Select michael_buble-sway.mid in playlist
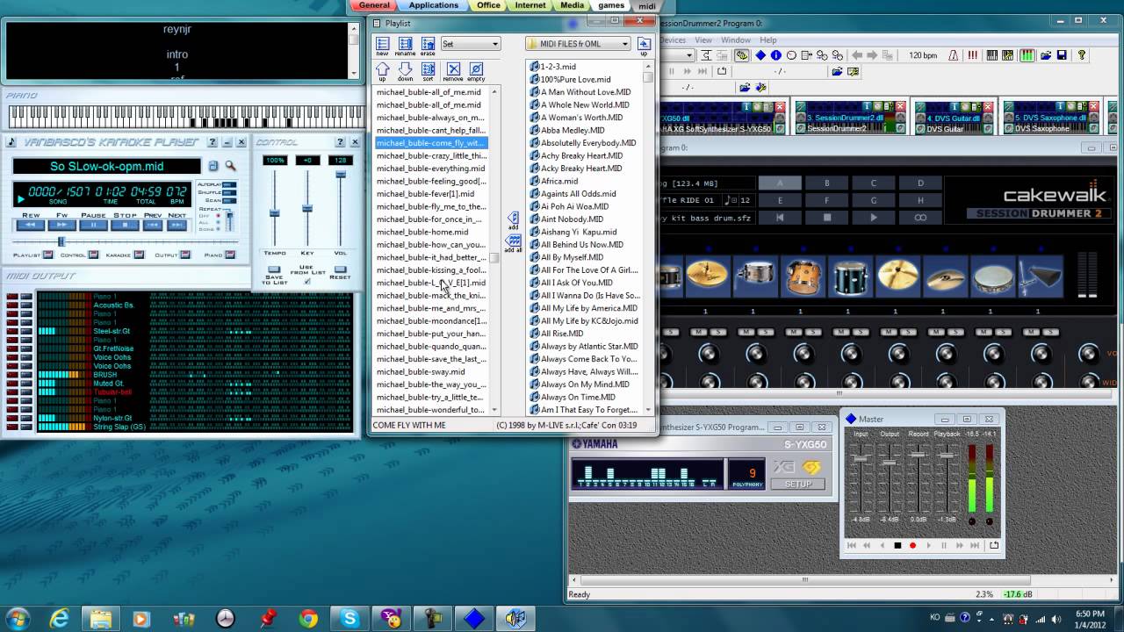The width and height of the screenshot is (1124, 632). coord(431,371)
